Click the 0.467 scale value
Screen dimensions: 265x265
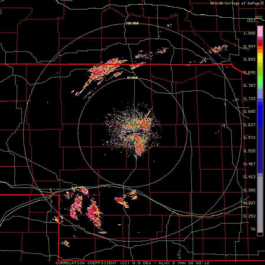tap(249, 164)
